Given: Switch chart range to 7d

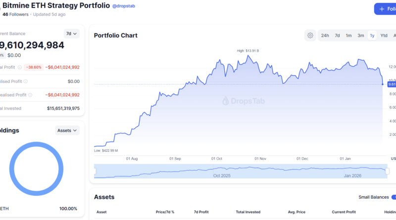Looking at the screenshot, I should click(337, 36).
